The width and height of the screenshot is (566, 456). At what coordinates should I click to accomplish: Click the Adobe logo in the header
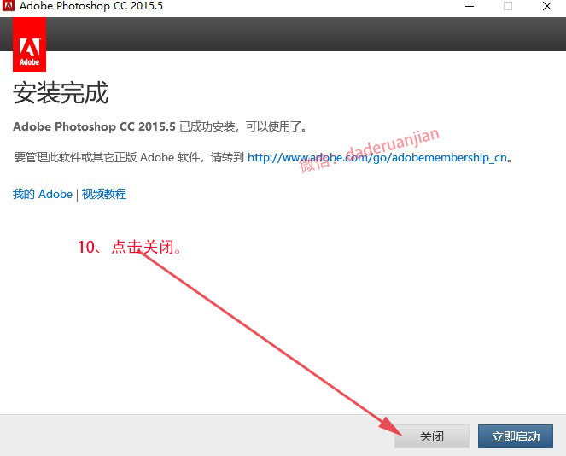(x=30, y=47)
